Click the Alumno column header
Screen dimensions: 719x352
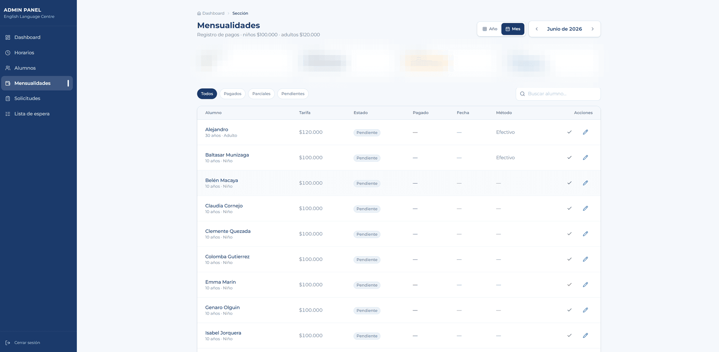click(213, 113)
